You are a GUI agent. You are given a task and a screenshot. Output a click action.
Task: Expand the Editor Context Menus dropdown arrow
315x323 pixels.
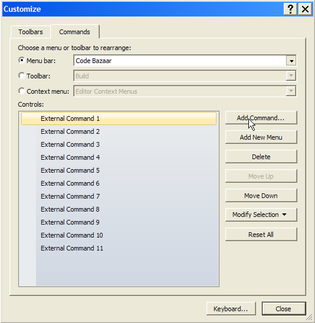click(x=291, y=91)
